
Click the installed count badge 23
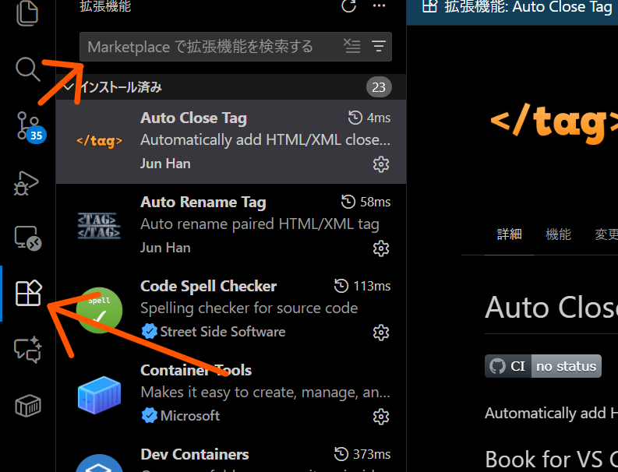379,87
